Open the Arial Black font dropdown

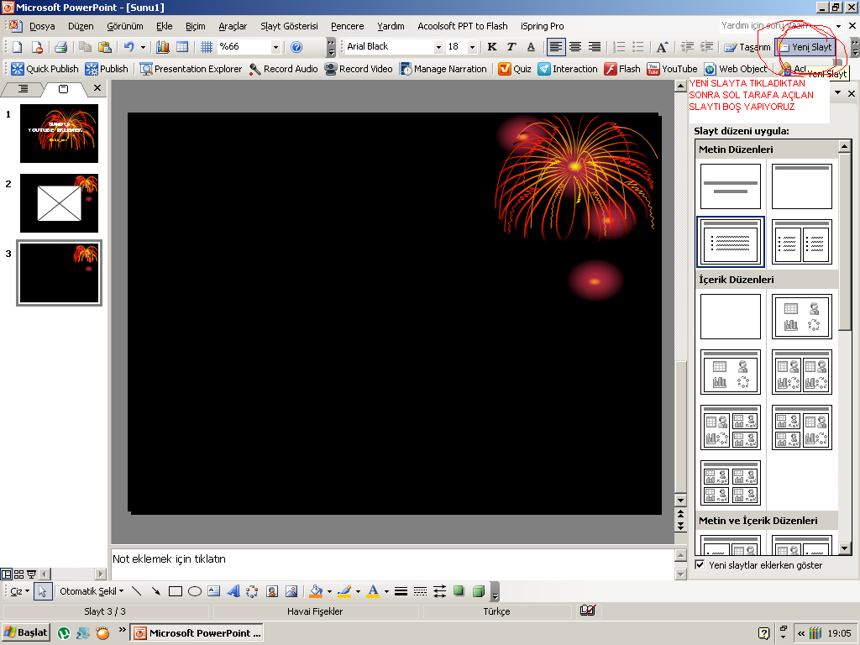tap(438, 47)
